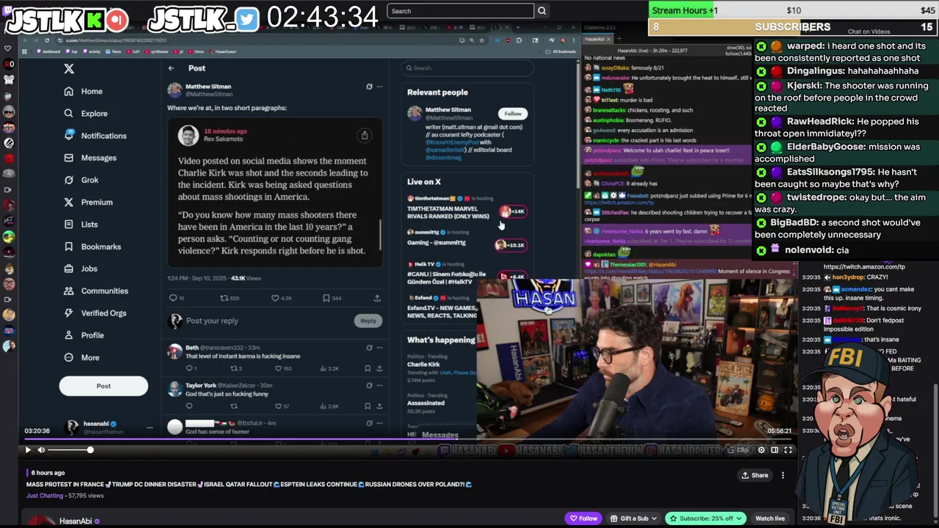939x528 pixels.
Task: Go to Home in the X sidebar
Action: tap(84, 92)
